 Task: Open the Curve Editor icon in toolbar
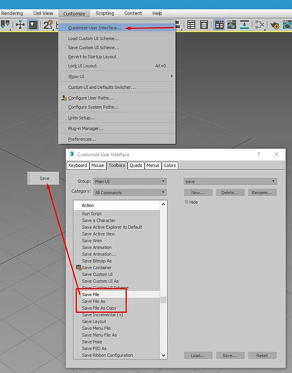[232, 25]
